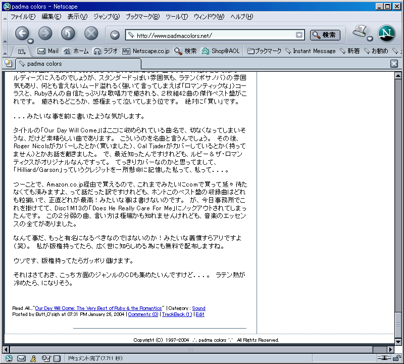Open ラジオ radio from toolbar
The image size is (404, 364).
[x=106, y=51]
